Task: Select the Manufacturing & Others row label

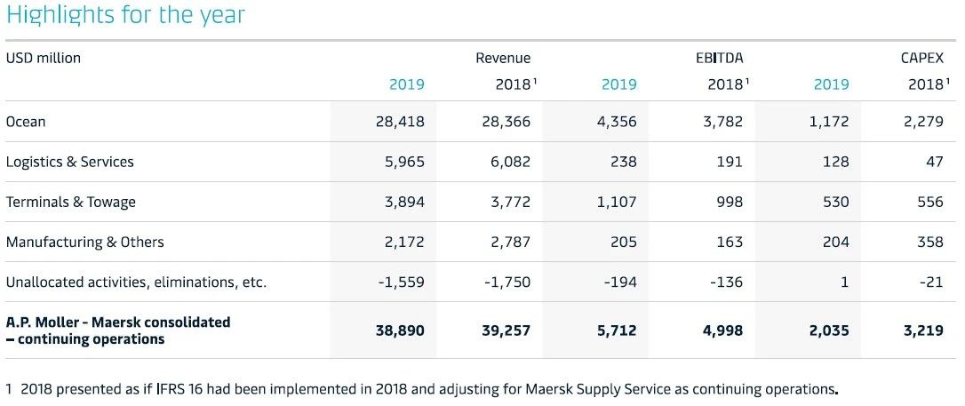Action: pyautogui.click(x=85, y=242)
